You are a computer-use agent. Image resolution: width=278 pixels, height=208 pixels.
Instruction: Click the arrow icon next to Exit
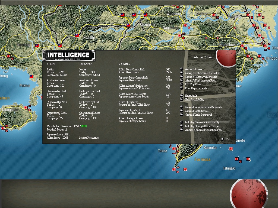click(222, 139)
